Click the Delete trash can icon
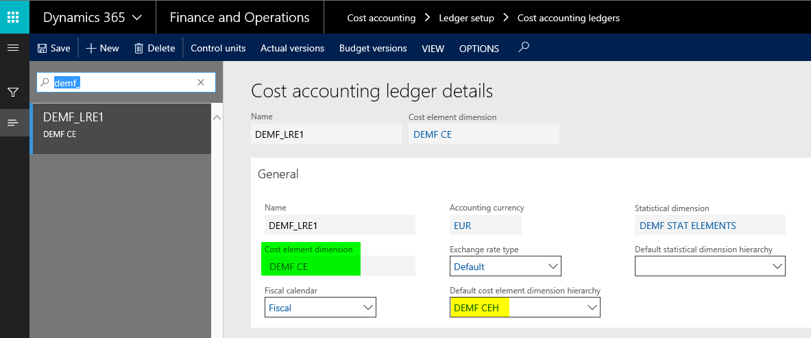This screenshot has height=338, width=811. click(x=139, y=48)
